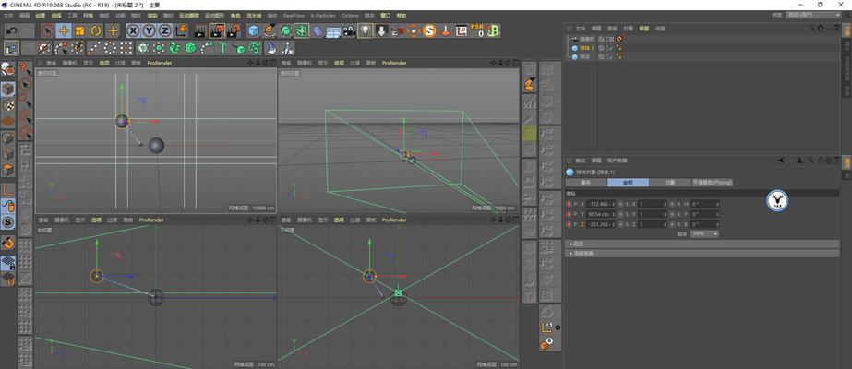Open the Deformer (blue capsule) icon
This screenshot has width=852, height=369.
318,31
